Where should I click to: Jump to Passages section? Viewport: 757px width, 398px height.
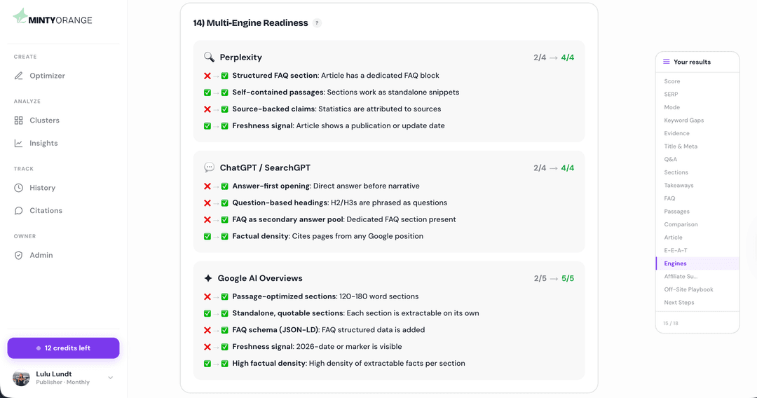tap(676, 212)
